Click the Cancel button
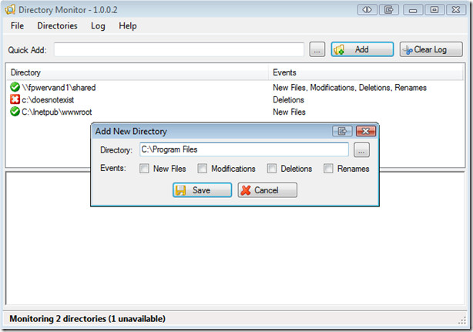 click(267, 190)
